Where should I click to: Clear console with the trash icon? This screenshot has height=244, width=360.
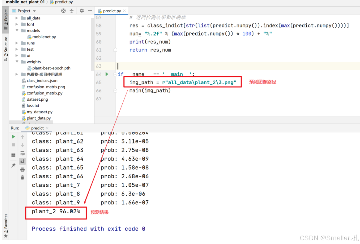tap(22, 177)
